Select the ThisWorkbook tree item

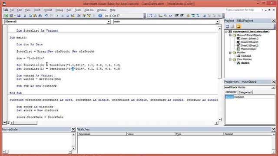[248, 49]
